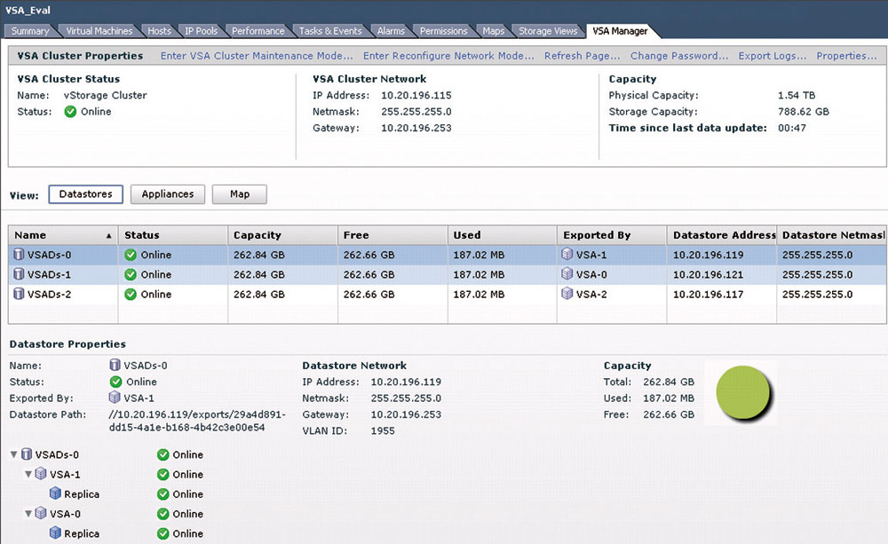Viewport: 888px width, 544px height.
Task: Click the VSA-1 appliance icon in Exported By column
Action: pos(567,255)
